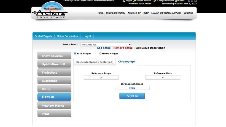
Task: Open the Shaft Selector sidebar button
Action: pyautogui.click(x=54, y=56)
